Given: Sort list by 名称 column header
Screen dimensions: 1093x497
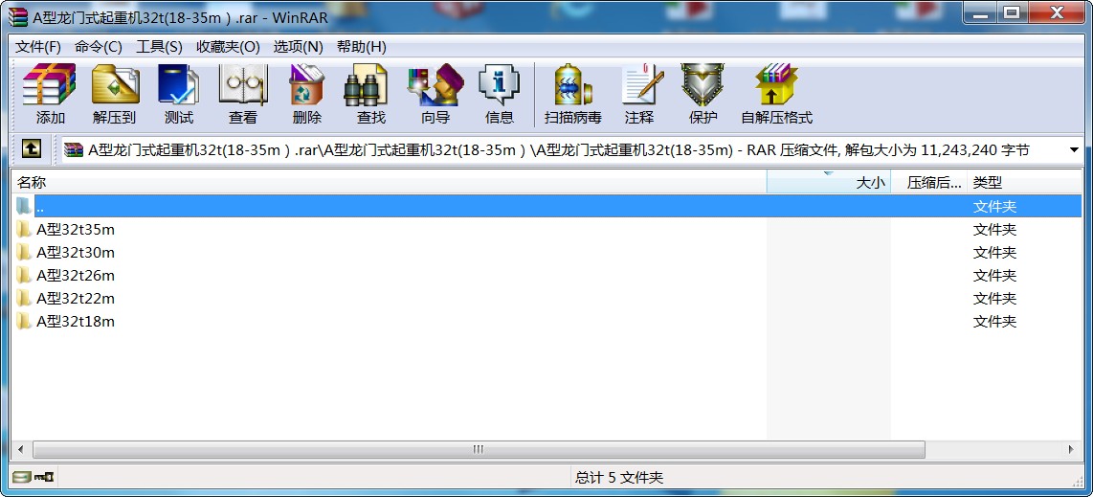Looking at the screenshot, I should (383, 182).
